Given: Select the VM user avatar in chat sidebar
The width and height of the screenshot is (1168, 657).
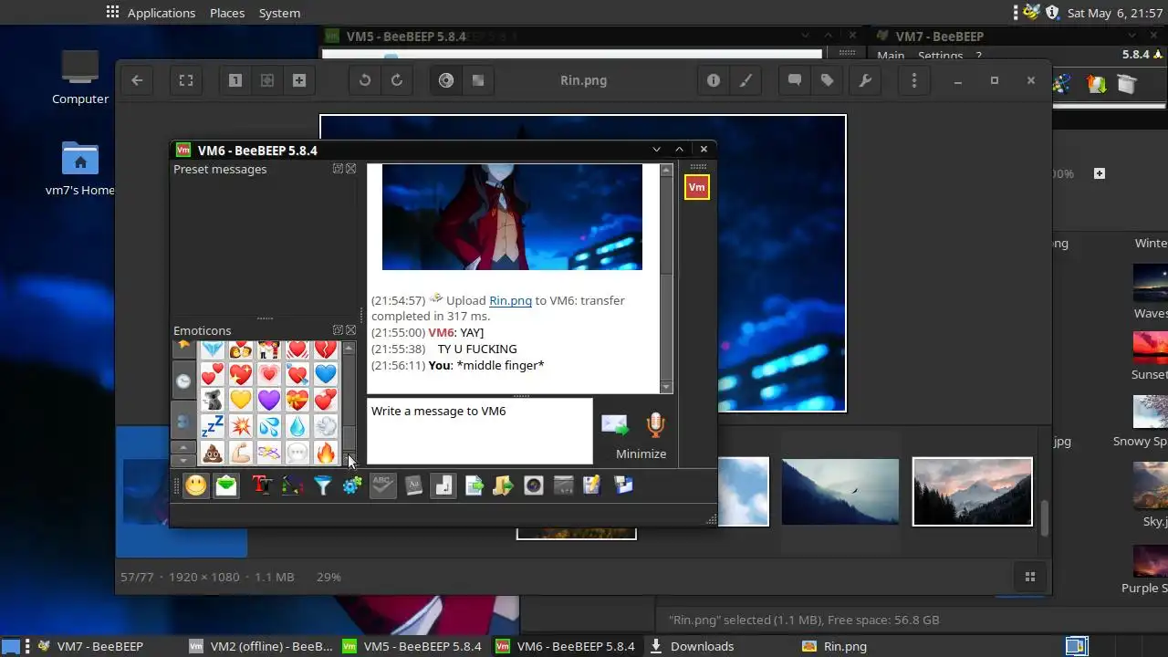Looking at the screenshot, I should (x=697, y=187).
